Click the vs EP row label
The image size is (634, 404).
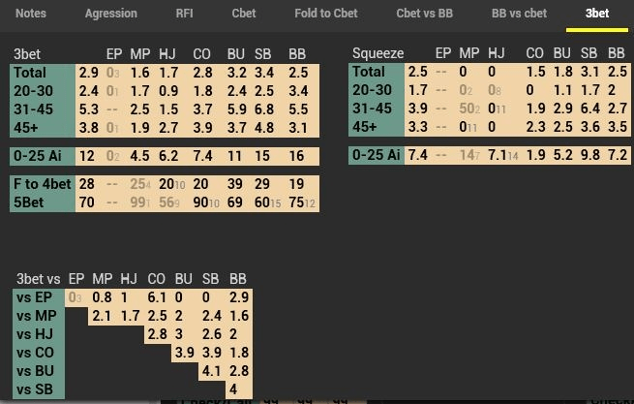[x=38, y=297]
